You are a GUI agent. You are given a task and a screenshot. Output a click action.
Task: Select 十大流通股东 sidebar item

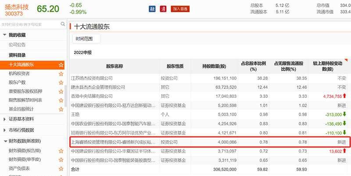pyautogui.click(x=32, y=65)
